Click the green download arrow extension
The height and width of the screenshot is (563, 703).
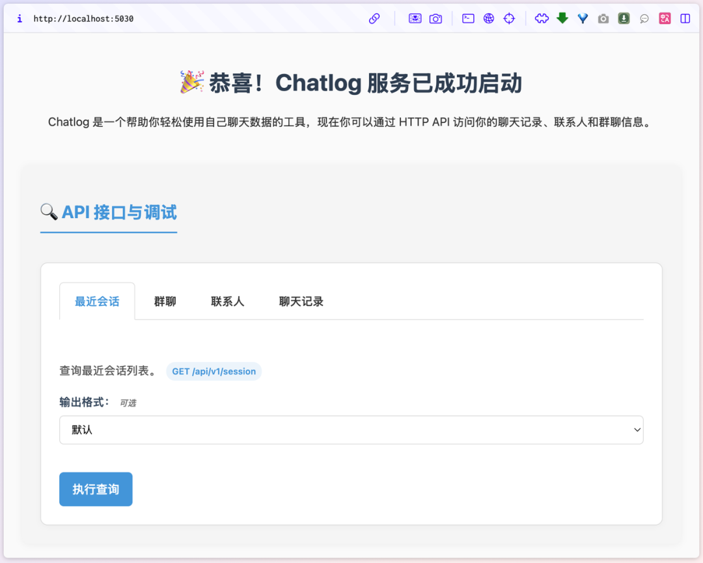point(562,18)
